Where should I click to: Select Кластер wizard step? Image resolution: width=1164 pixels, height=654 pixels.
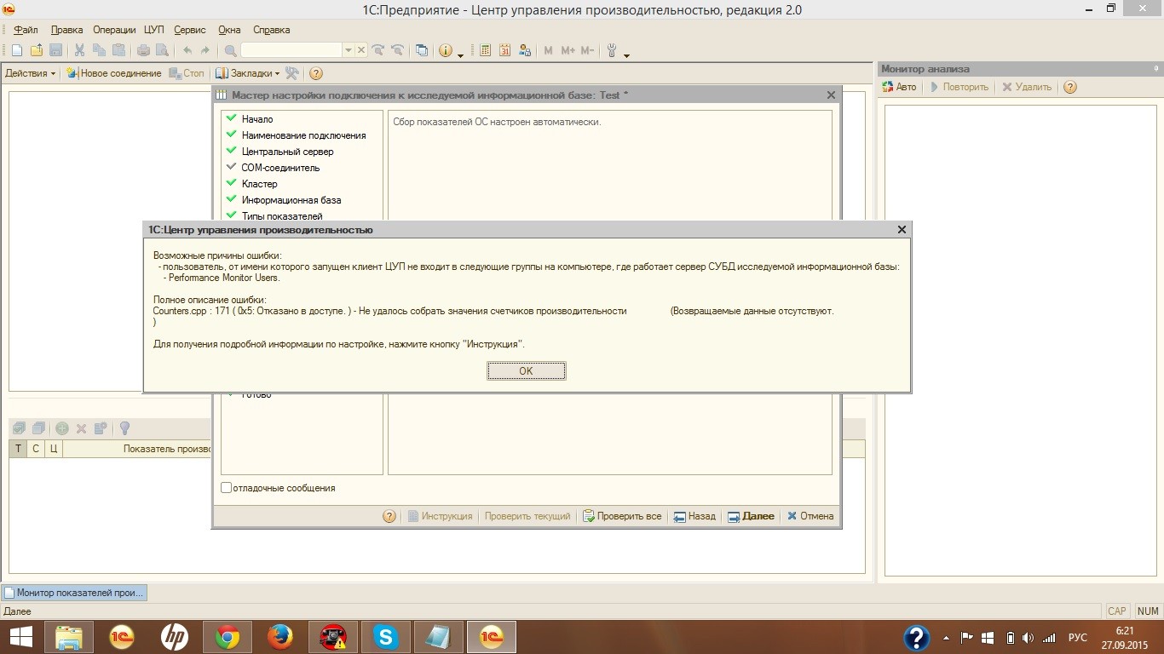259,184
